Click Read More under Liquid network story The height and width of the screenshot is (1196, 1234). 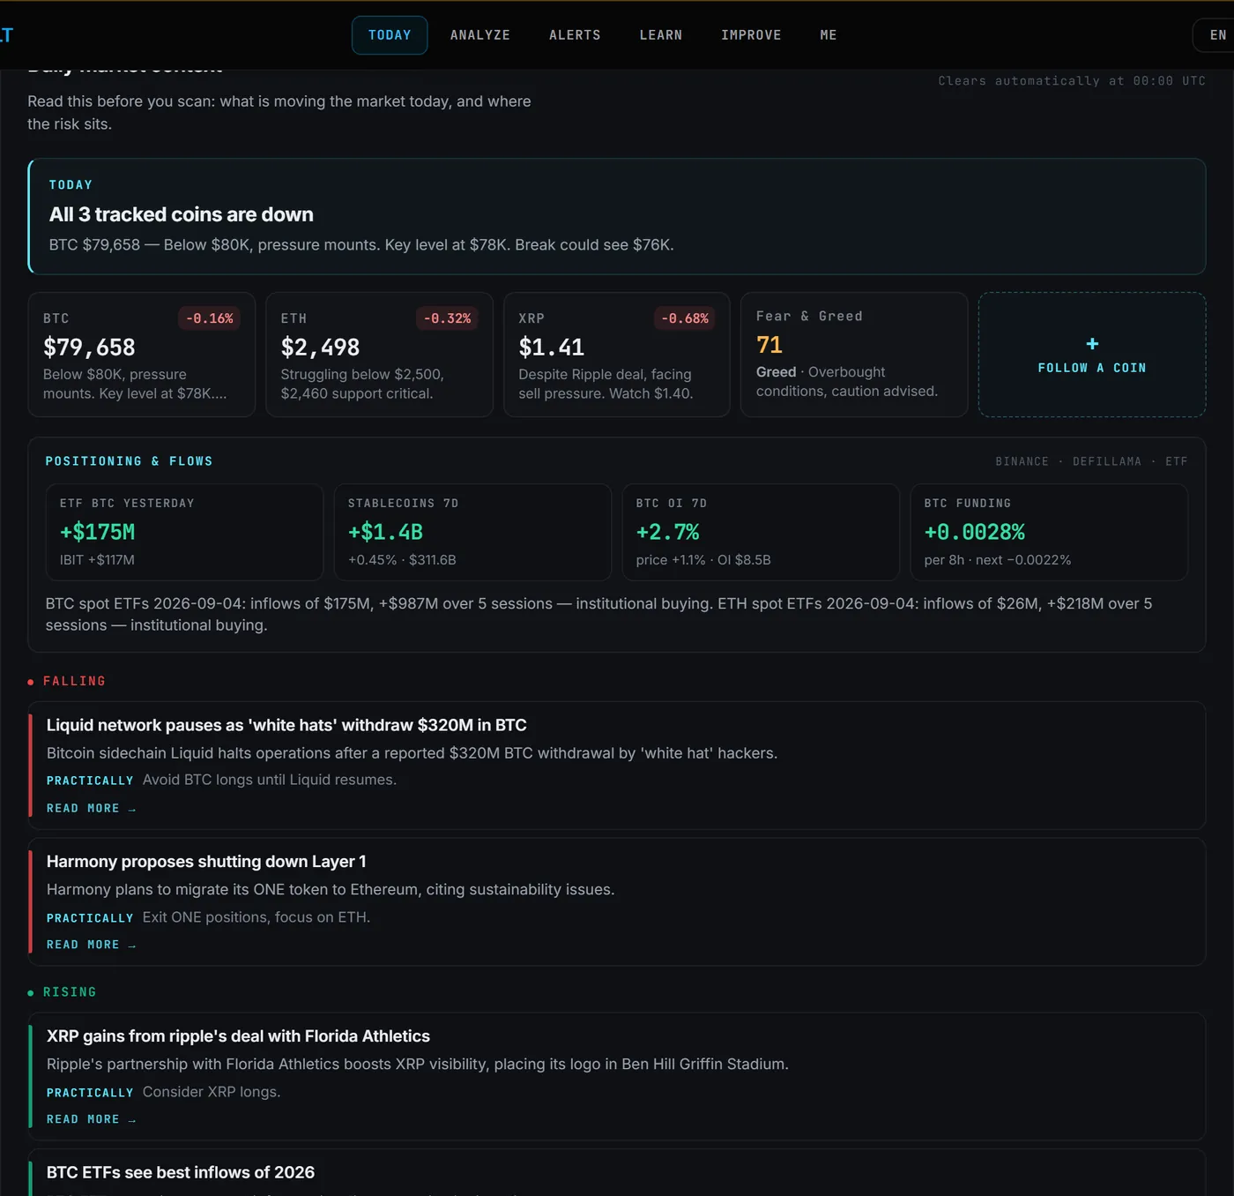click(x=91, y=809)
